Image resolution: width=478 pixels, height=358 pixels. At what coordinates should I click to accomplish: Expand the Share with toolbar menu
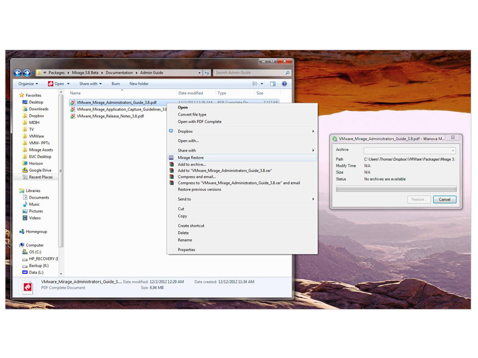click(x=91, y=84)
